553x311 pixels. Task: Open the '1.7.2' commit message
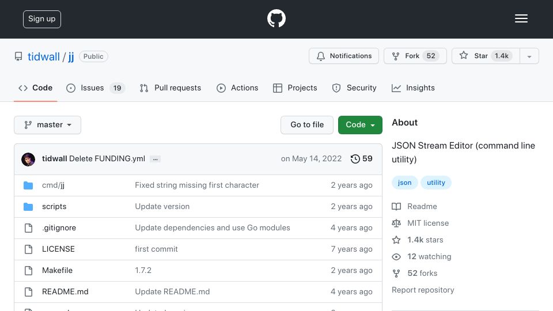143,271
